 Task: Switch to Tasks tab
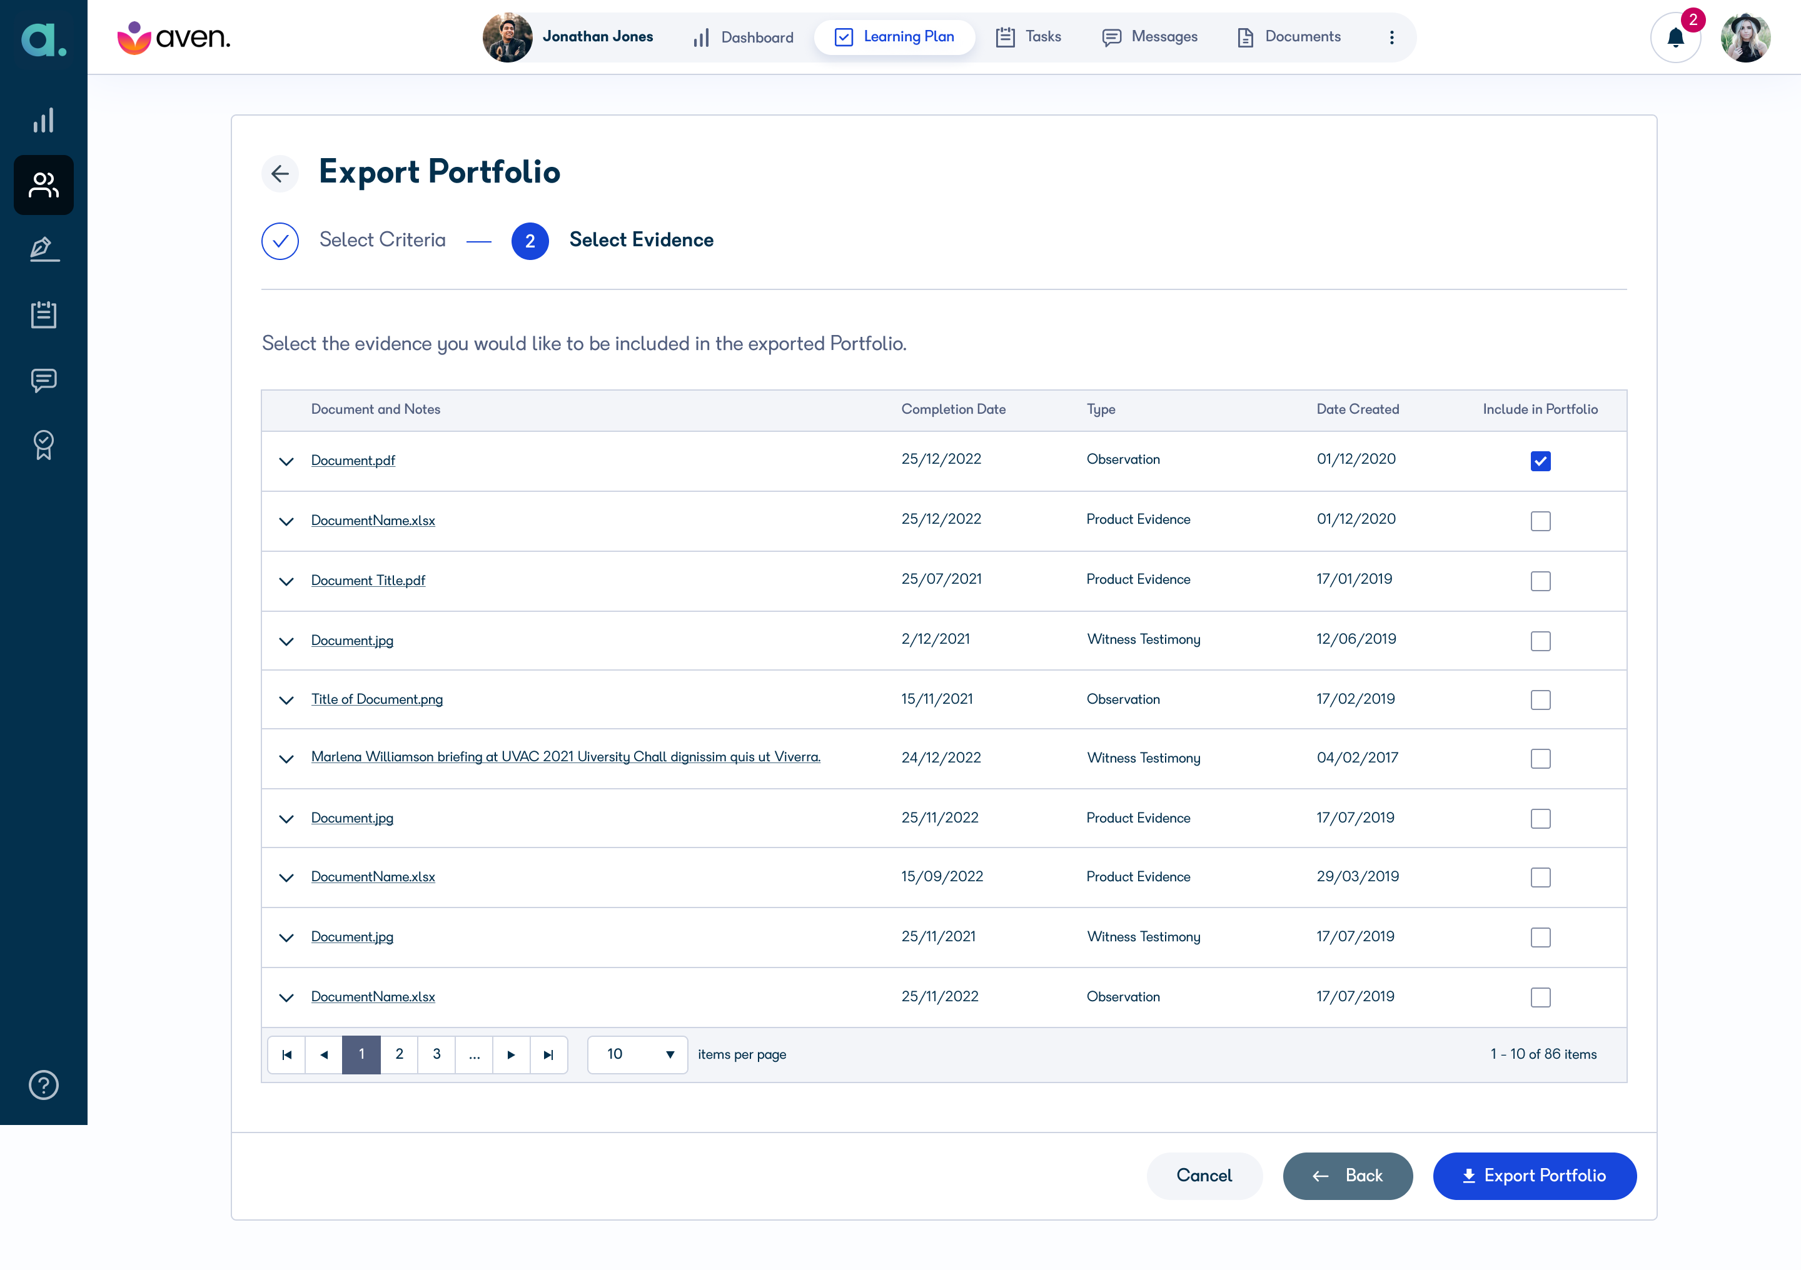[x=1028, y=37]
